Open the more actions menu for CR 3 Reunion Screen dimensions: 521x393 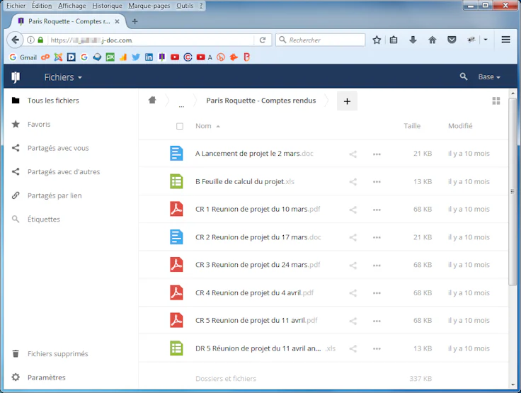pyautogui.click(x=377, y=265)
